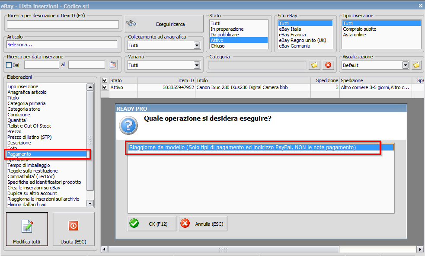Screen dimensions: 425x256
Task: Click the al end date field
Action: [x=86, y=65]
